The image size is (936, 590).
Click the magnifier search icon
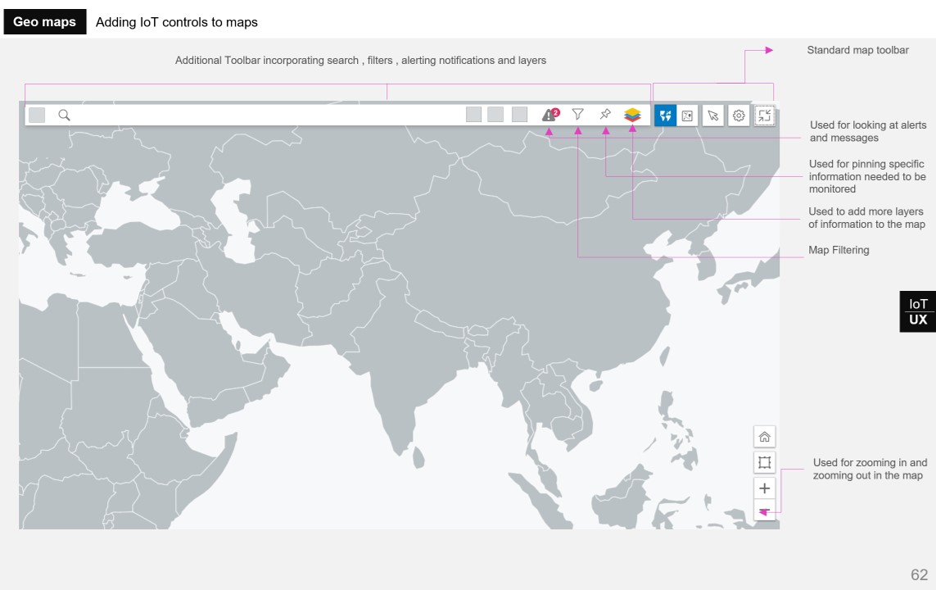[x=64, y=116]
